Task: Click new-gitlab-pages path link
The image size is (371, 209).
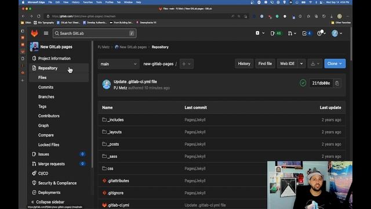Action: tap(158, 64)
